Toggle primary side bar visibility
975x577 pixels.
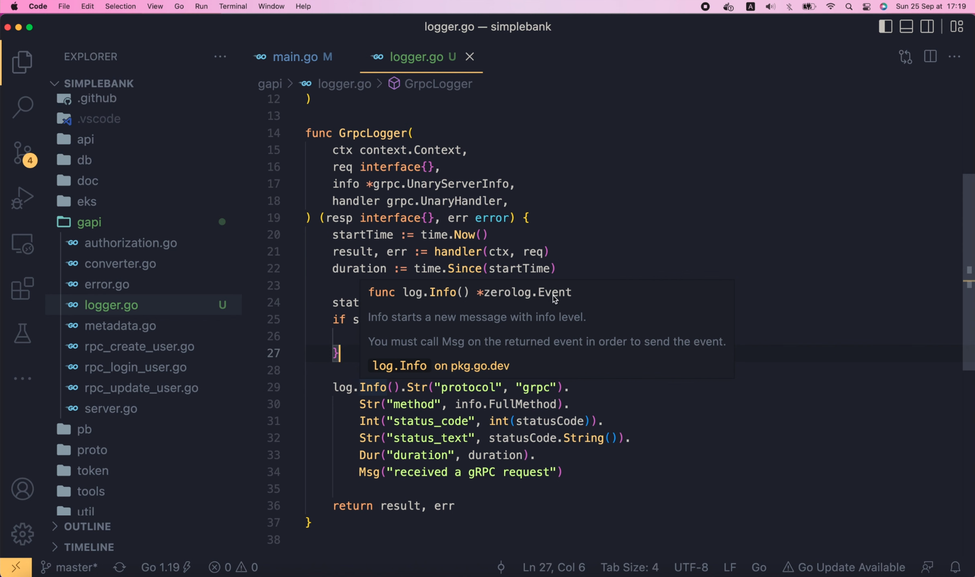point(885,26)
